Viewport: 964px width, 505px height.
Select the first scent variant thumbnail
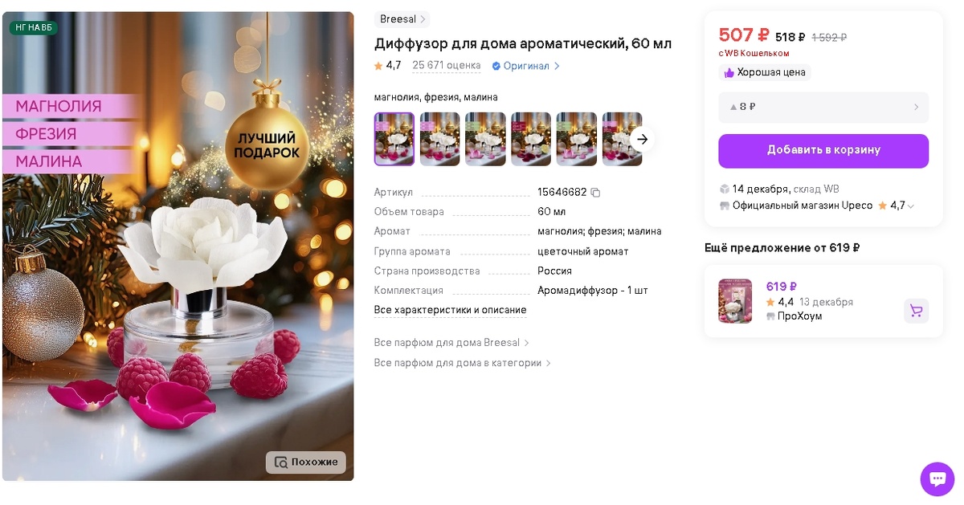point(394,139)
